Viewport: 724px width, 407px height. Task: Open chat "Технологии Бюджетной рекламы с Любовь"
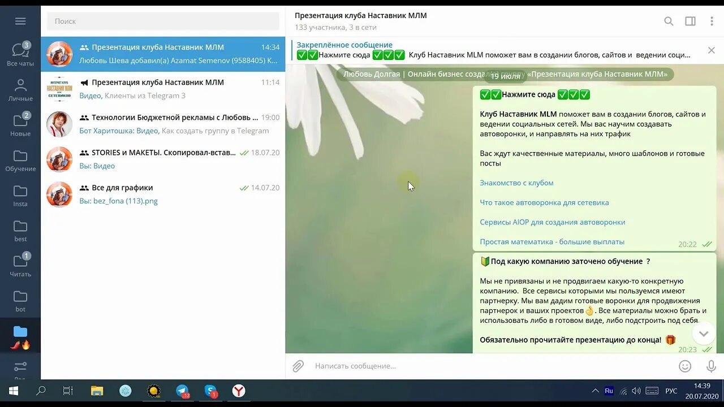click(x=163, y=124)
